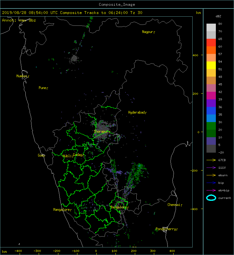Click the eburn legend label
This screenshot has width=234, height=255.
(x=223, y=175)
